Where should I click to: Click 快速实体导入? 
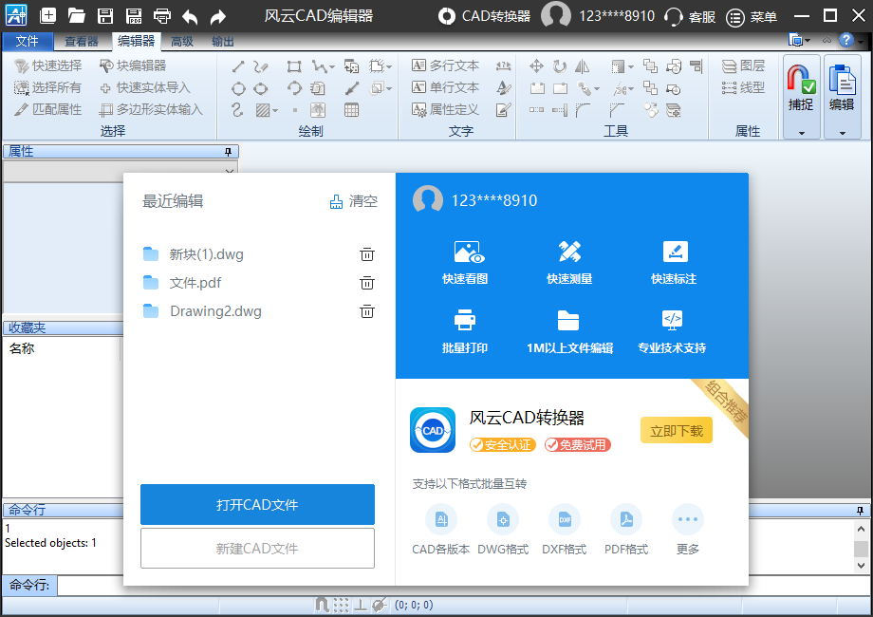pos(145,87)
